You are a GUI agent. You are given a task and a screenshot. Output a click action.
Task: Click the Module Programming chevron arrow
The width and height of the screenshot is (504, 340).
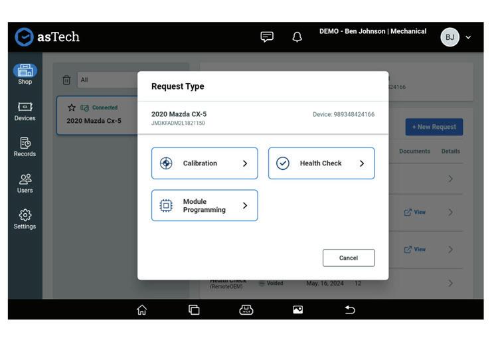click(245, 205)
